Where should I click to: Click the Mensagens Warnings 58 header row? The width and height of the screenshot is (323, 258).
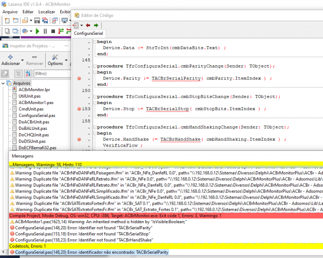[x=166, y=165]
